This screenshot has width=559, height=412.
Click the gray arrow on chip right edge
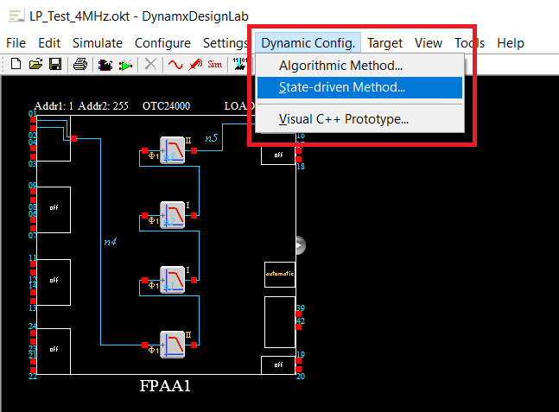click(x=300, y=245)
